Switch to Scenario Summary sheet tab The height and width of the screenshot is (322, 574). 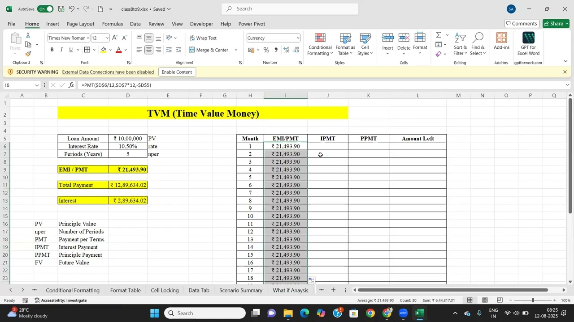click(241, 290)
